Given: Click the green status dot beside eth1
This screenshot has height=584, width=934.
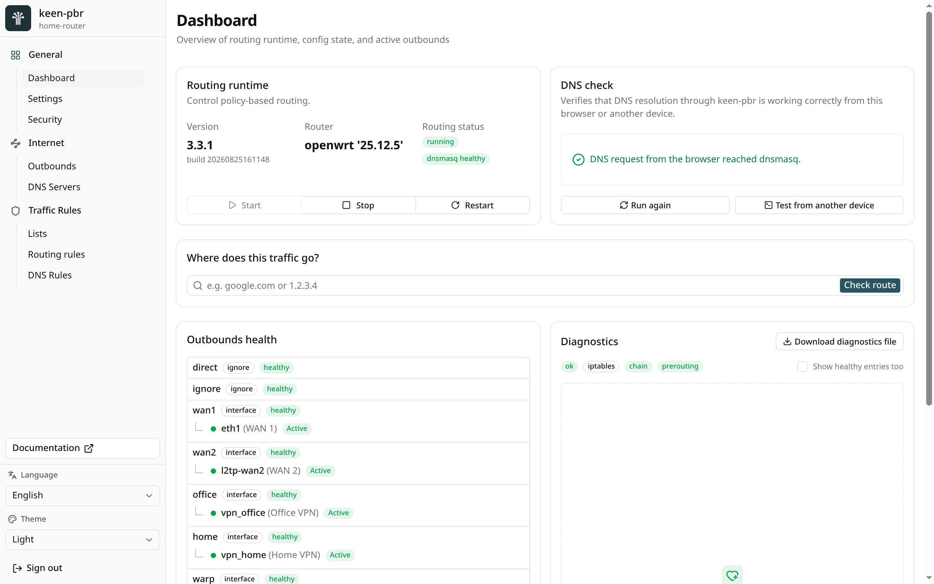Looking at the screenshot, I should 213,429.
